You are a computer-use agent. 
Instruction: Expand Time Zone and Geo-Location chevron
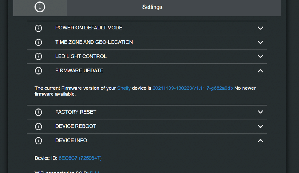pyautogui.click(x=260, y=42)
